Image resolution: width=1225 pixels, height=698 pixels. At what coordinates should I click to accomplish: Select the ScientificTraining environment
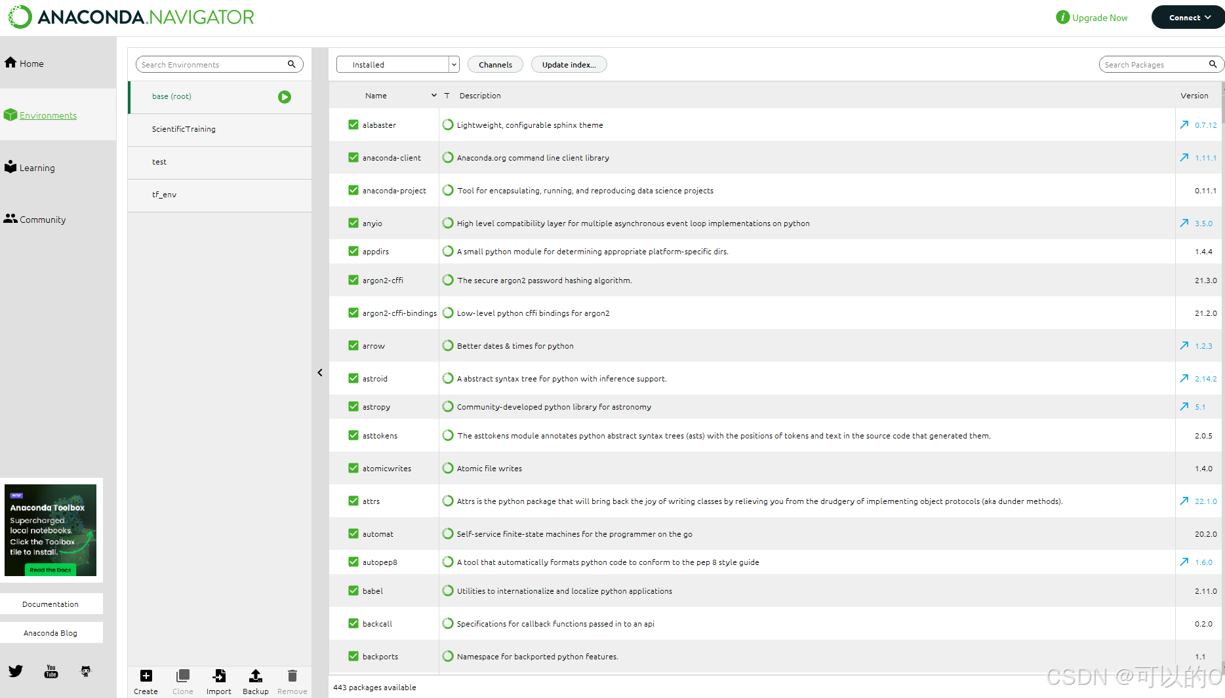220,130
